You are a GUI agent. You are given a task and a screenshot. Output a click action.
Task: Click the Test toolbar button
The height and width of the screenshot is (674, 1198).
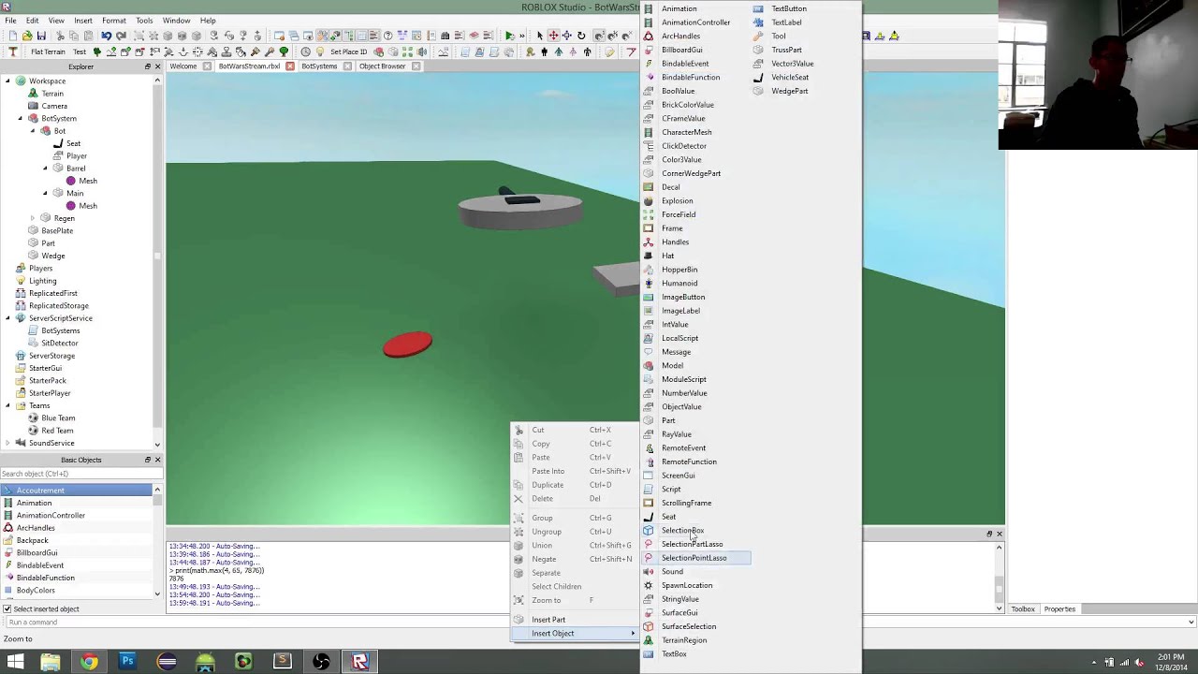[x=80, y=51]
